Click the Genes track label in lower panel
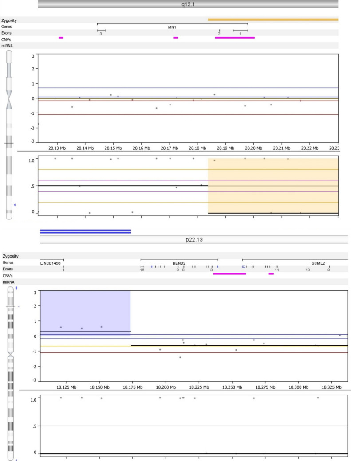Viewport: 351px width, 461px height. pyautogui.click(x=8, y=262)
